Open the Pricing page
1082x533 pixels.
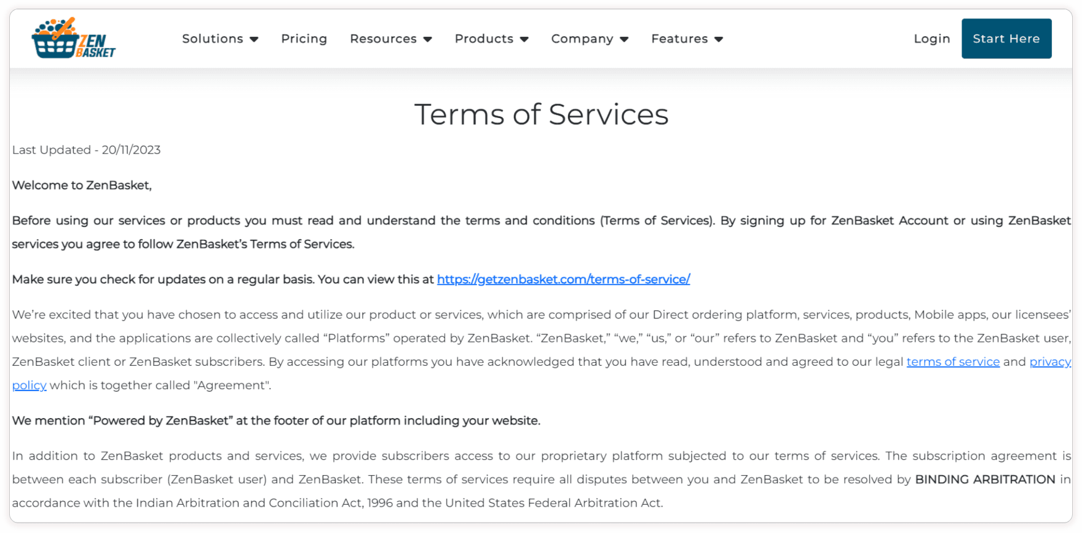point(304,39)
